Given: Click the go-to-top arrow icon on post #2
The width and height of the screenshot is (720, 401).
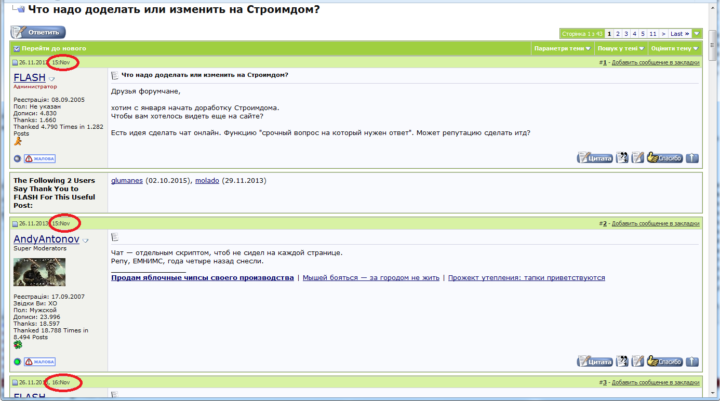Looking at the screenshot, I should coord(692,362).
